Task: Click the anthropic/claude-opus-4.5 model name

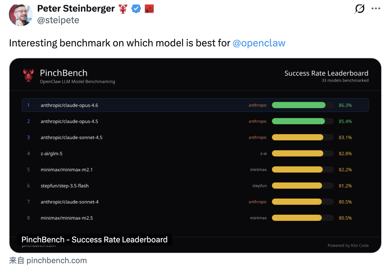Action: coord(69,121)
